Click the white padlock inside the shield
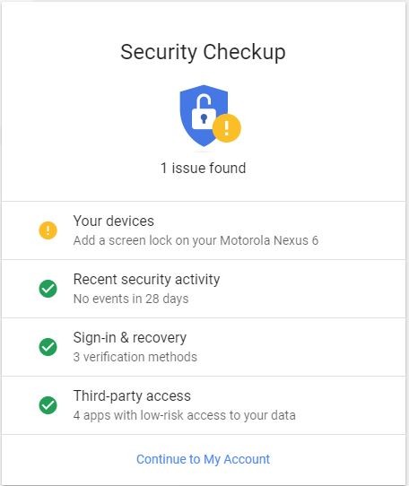The width and height of the screenshot is (409, 486). 204,113
